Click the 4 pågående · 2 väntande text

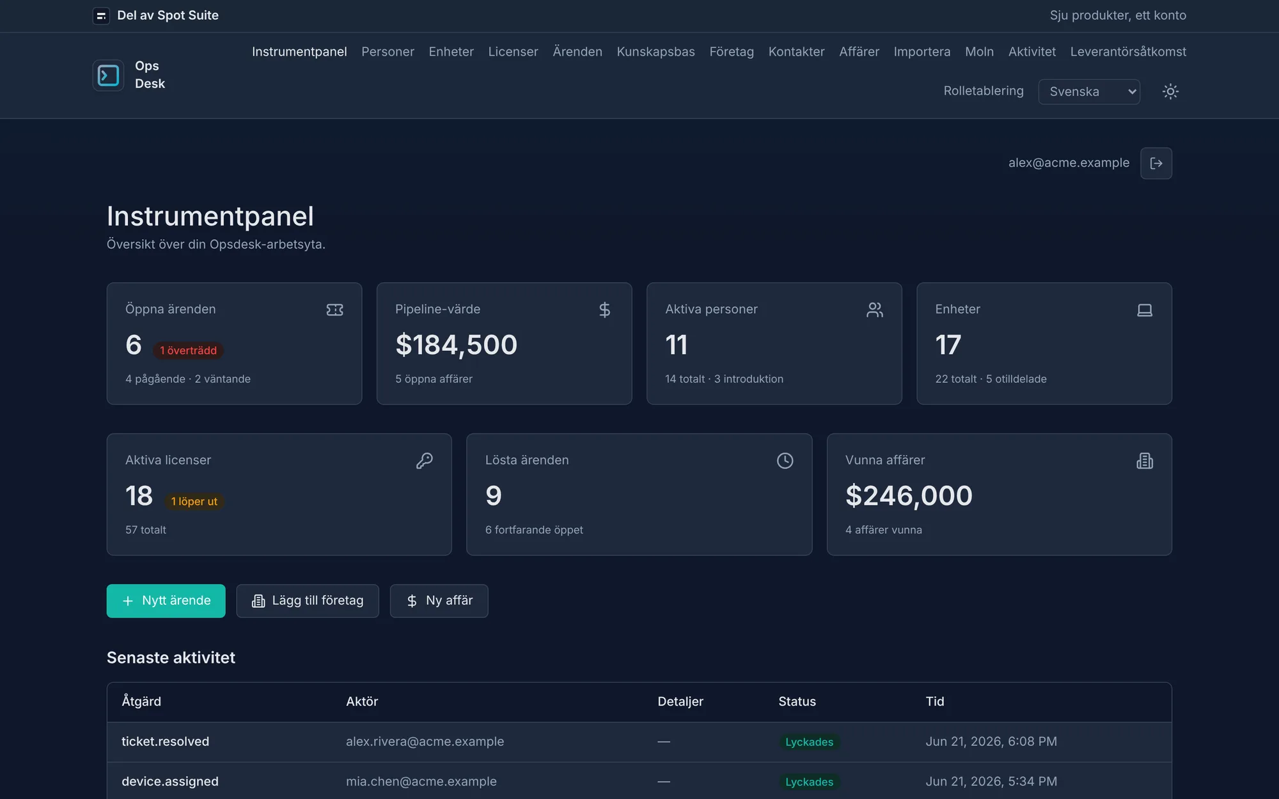[188, 379]
